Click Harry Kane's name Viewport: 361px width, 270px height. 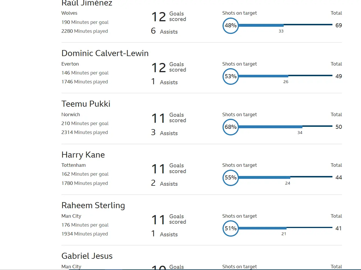coord(83,155)
